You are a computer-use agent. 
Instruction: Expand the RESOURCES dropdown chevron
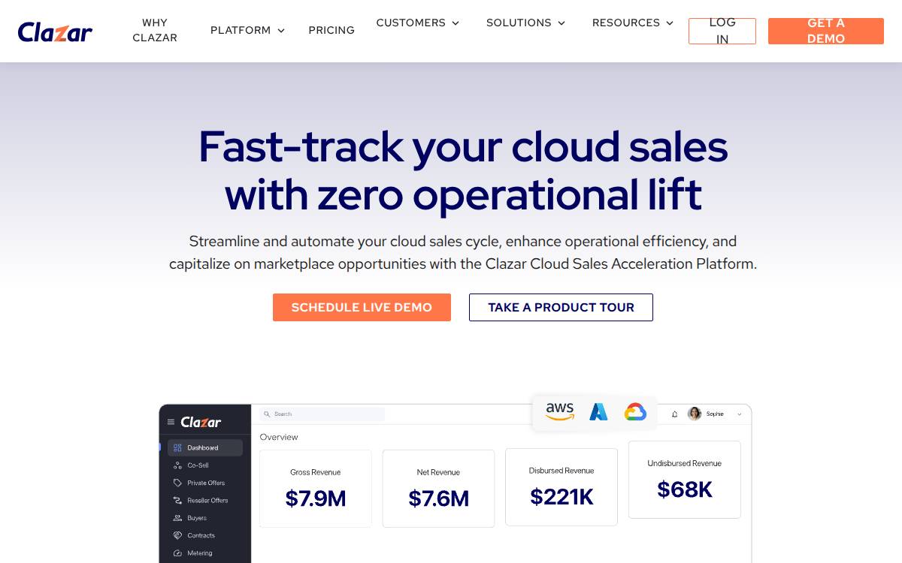point(670,23)
